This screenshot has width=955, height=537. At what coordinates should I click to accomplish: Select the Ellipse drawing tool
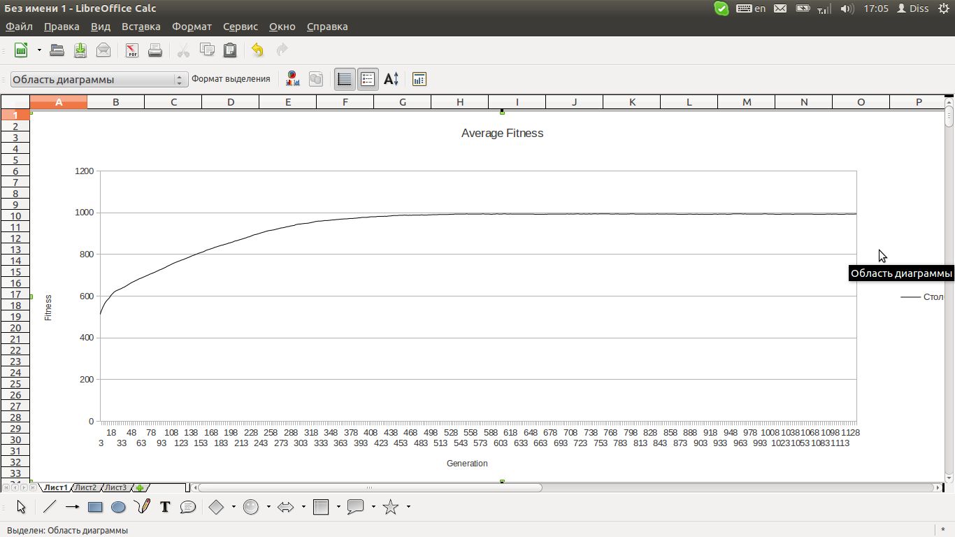pos(118,508)
